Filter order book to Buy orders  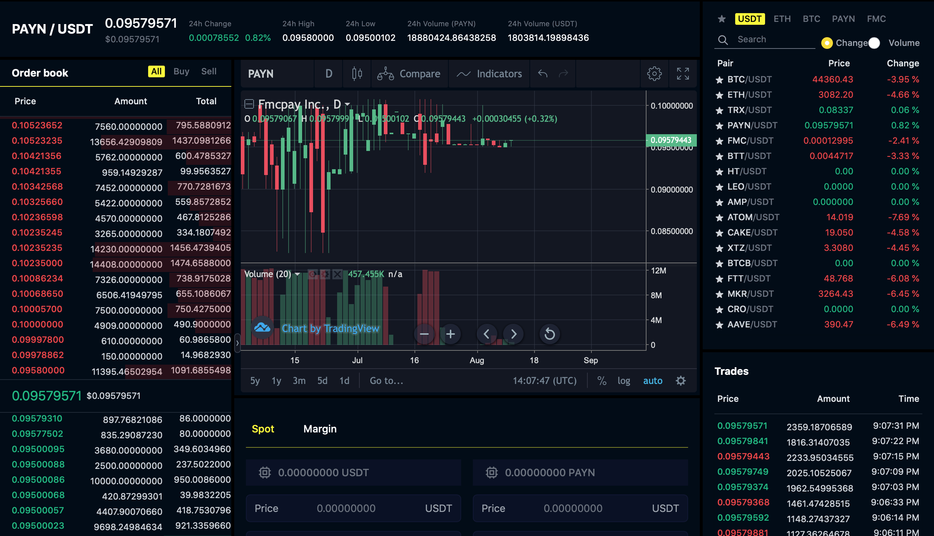coord(181,71)
